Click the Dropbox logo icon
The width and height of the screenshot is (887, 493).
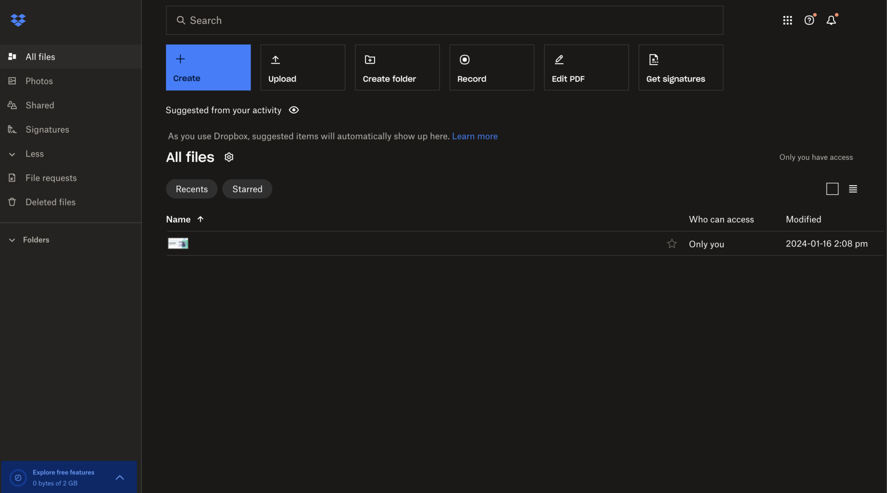point(18,20)
